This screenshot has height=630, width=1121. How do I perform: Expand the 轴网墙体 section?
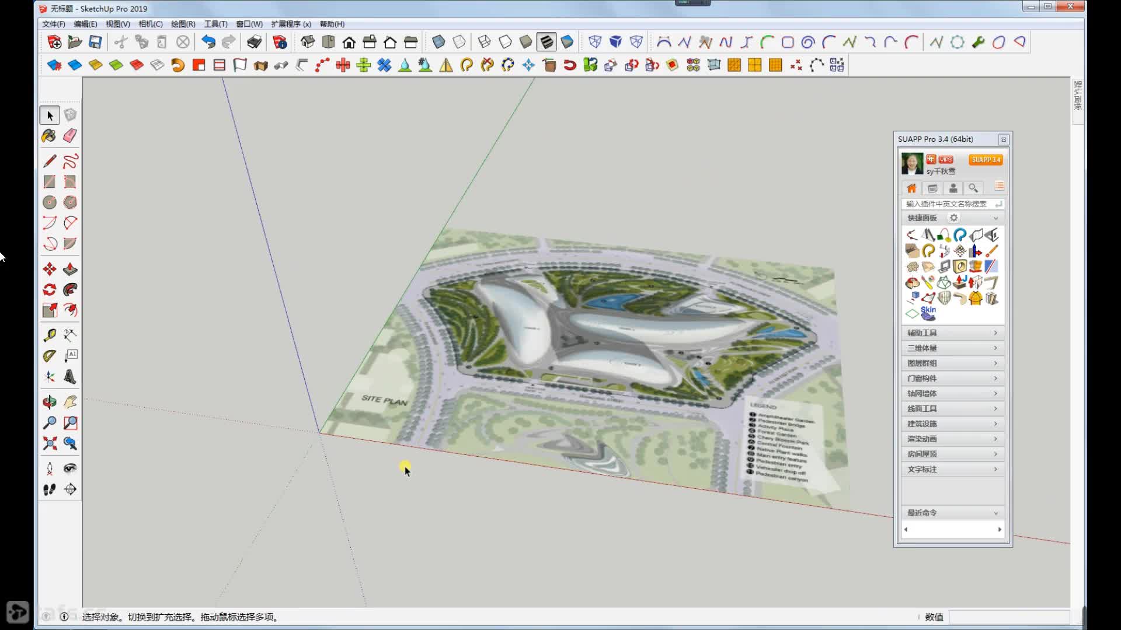[x=952, y=393]
